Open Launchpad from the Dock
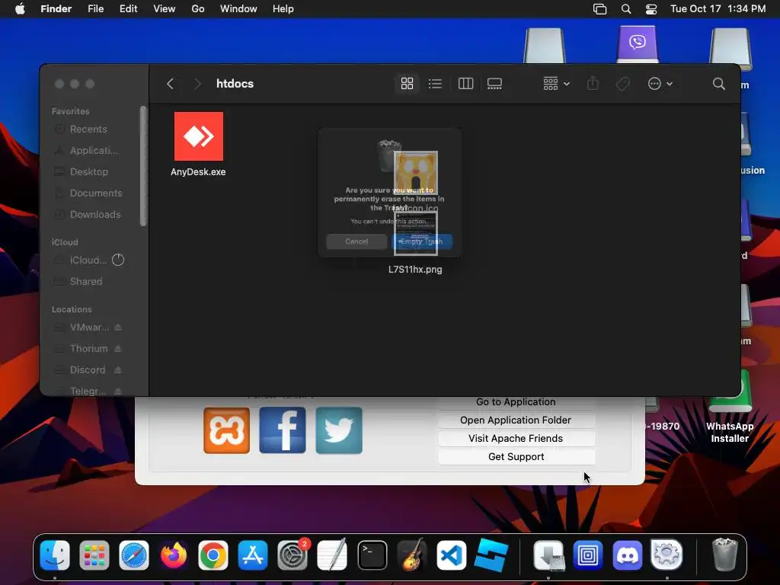This screenshot has width=780, height=585. (x=94, y=555)
